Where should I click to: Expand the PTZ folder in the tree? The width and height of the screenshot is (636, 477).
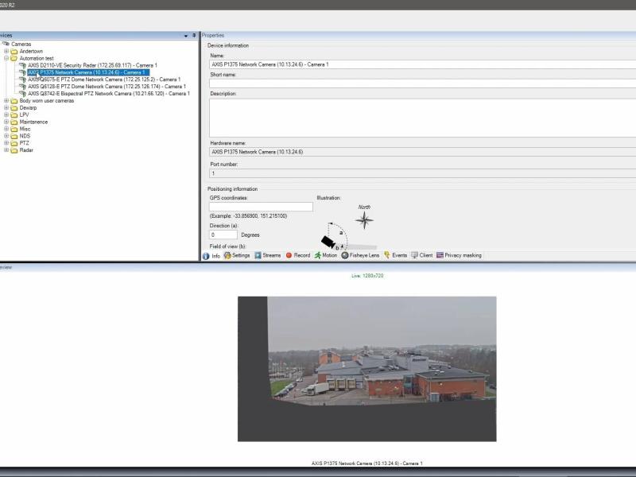[x=6, y=143]
